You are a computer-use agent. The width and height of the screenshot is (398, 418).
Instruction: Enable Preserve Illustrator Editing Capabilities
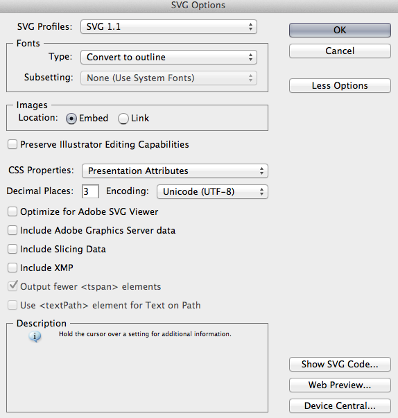[x=12, y=144]
